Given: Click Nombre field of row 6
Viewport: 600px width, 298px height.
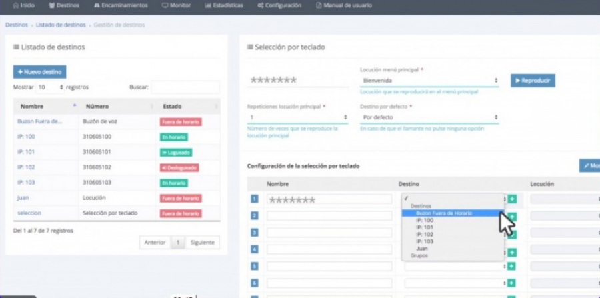Looking at the screenshot, I should 329,283.
